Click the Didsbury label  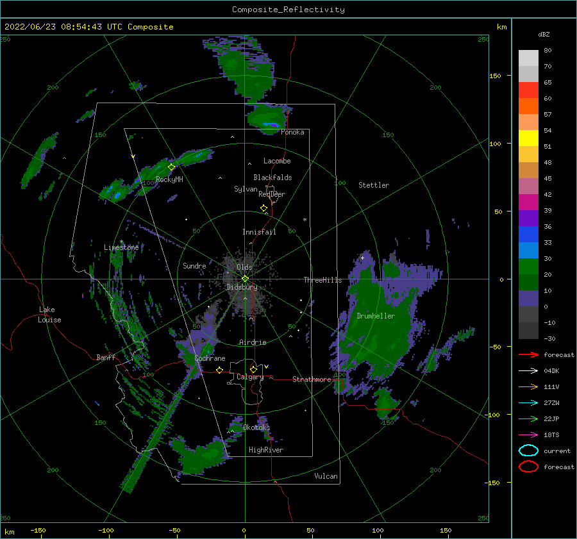point(242,287)
